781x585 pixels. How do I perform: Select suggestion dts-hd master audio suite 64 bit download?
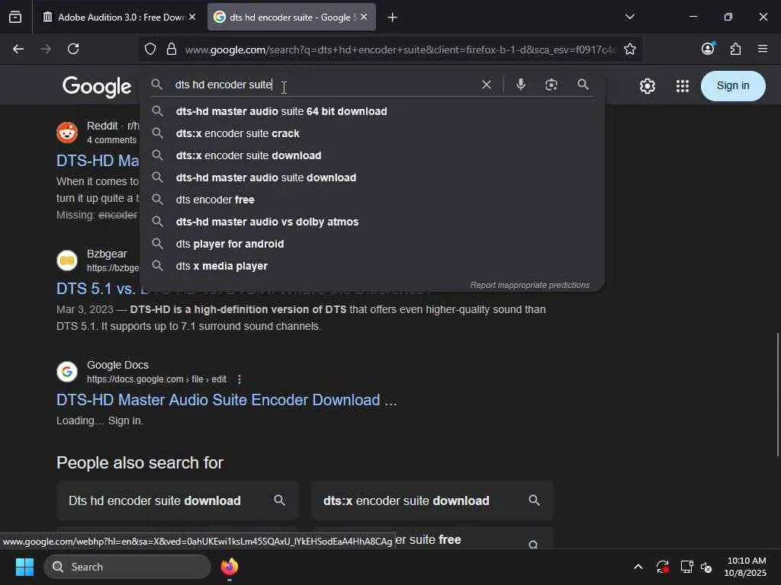pyautogui.click(x=372, y=111)
